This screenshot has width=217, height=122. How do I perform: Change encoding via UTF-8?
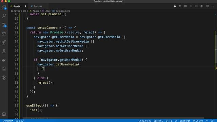[169, 121]
